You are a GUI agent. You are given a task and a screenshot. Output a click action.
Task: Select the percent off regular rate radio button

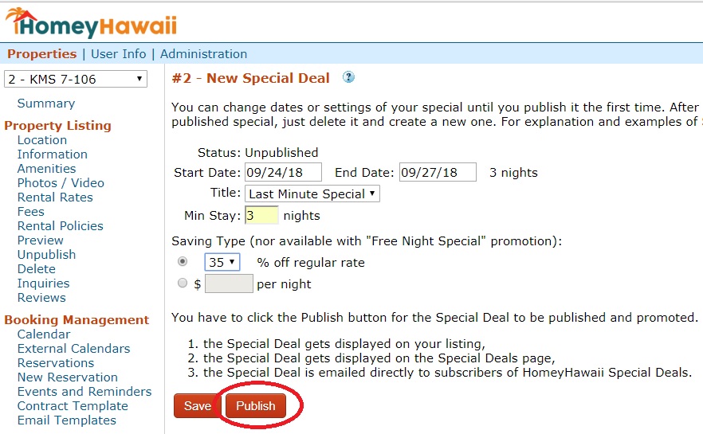183,261
